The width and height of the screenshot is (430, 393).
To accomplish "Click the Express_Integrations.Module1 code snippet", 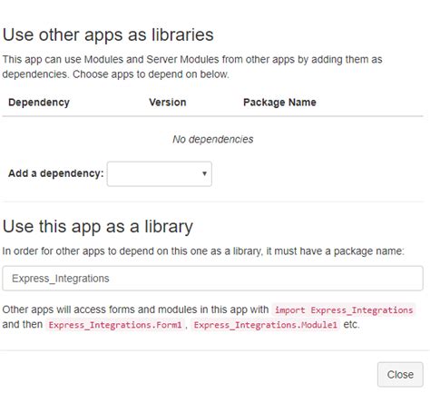I will pos(266,325).
